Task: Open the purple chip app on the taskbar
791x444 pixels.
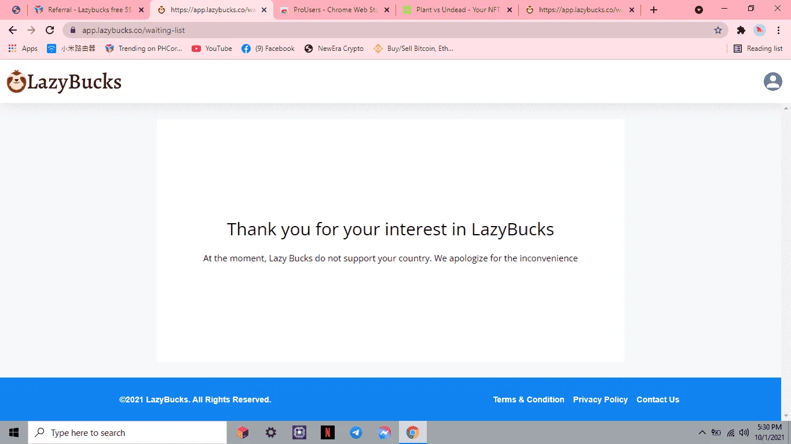Action: pyautogui.click(x=299, y=432)
